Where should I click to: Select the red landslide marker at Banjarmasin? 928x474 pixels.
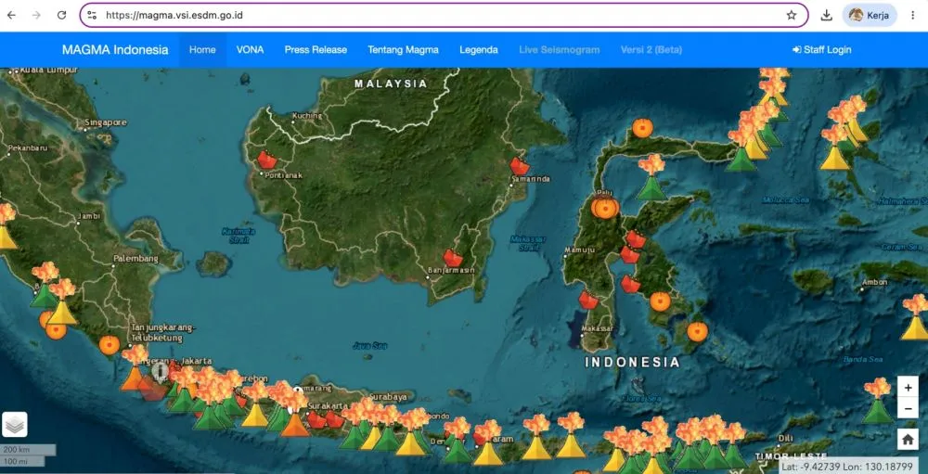(x=453, y=258)
